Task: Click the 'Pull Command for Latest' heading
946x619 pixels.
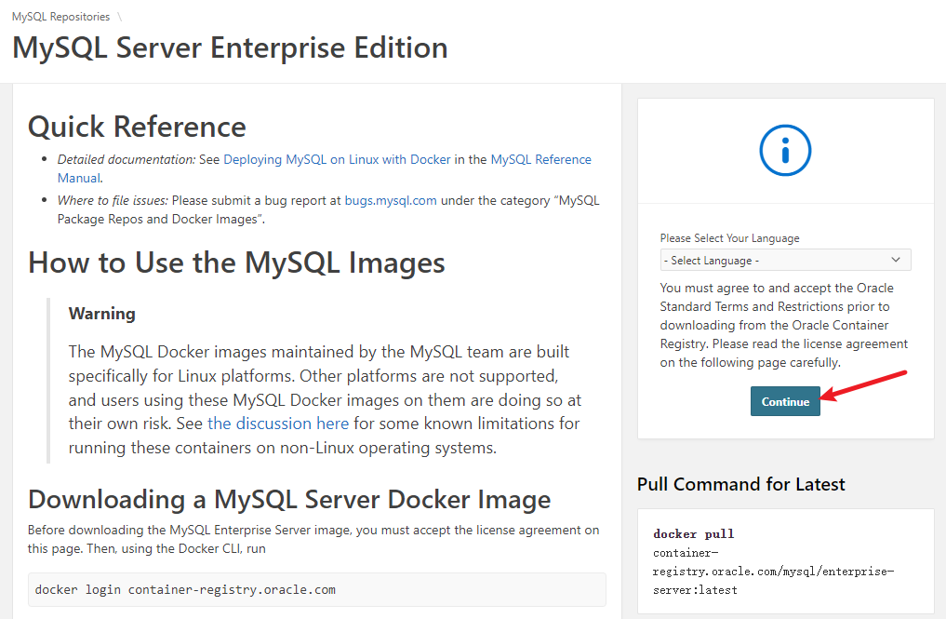Action: [x=740, y=484]
